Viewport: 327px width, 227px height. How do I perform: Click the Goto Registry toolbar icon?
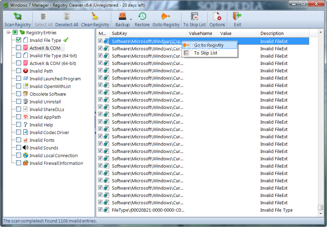166,16
